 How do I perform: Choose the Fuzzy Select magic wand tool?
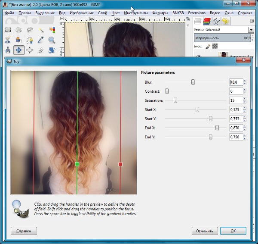click(41, 30)
